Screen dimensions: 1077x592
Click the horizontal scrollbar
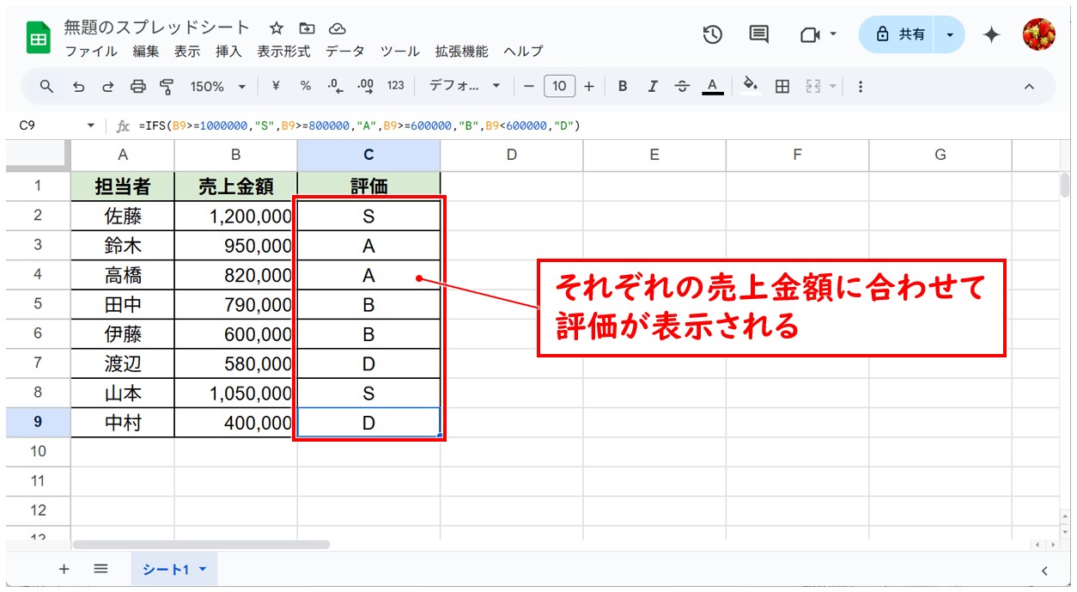tap(201, 544)
